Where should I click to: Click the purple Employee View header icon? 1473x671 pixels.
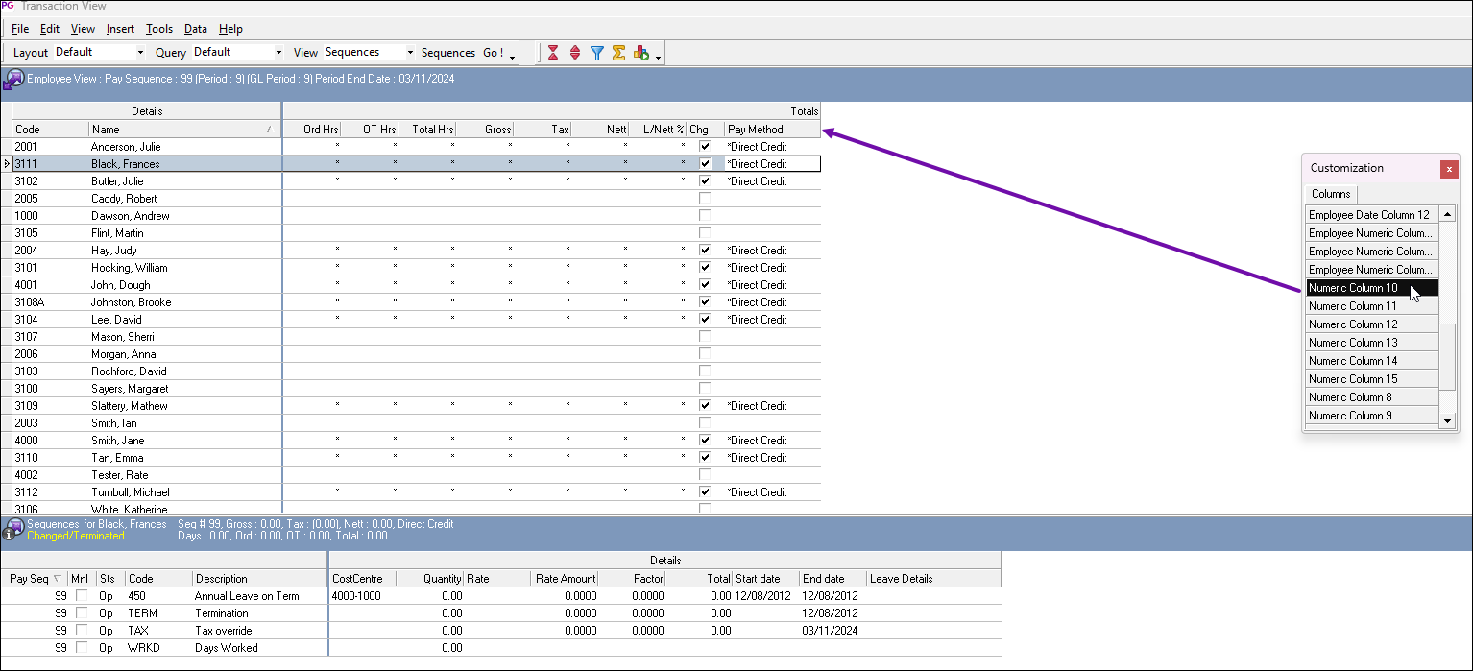[x=14, y=80]
